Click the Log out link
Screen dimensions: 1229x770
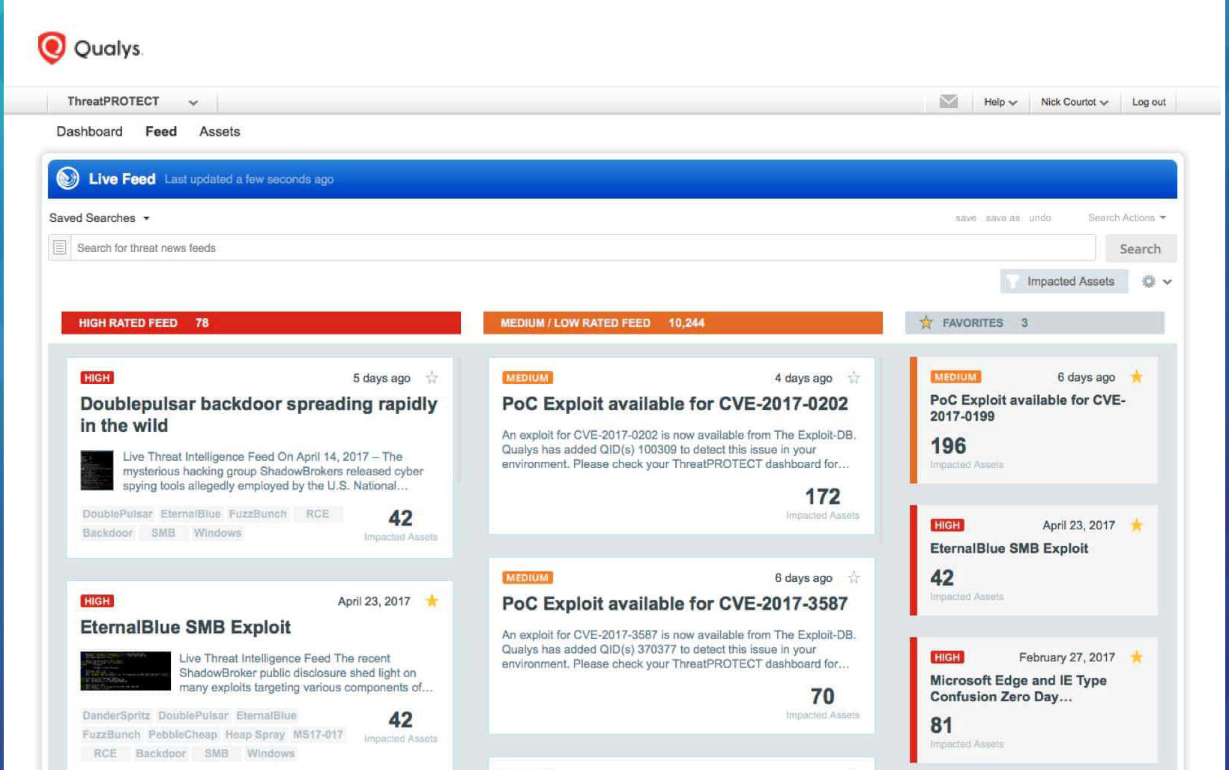pyautogui.click(x=1148, y=102)
